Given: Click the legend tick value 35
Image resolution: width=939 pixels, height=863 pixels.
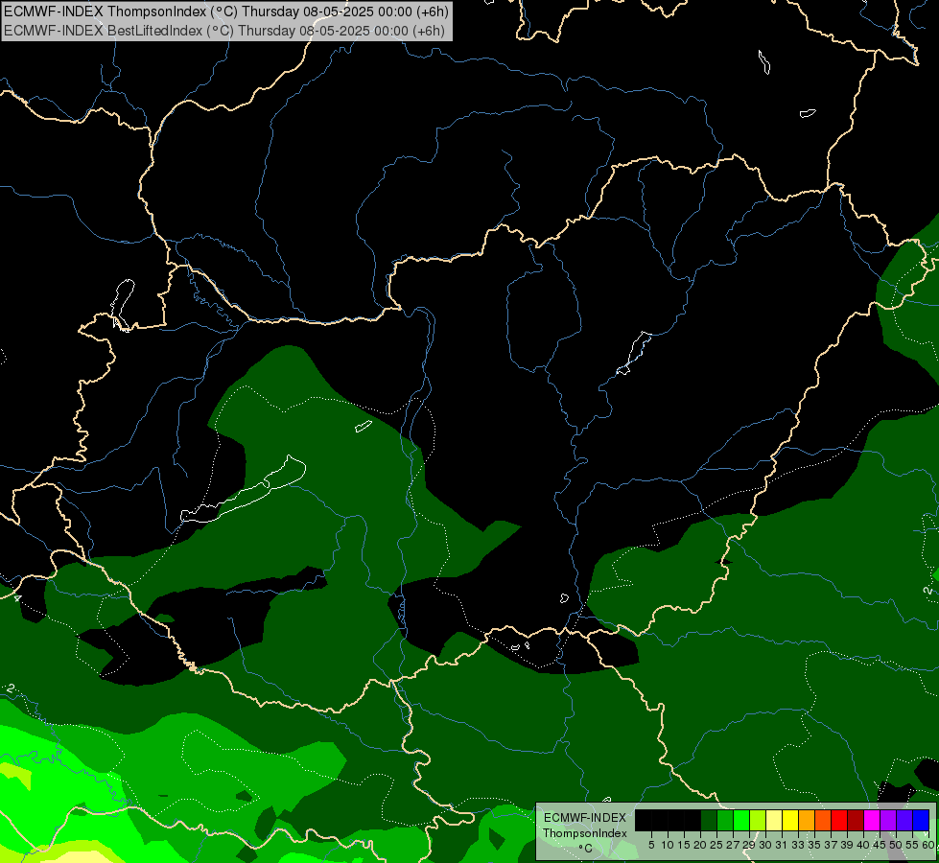Looking at the screenshot, I should tap(814, 845).
